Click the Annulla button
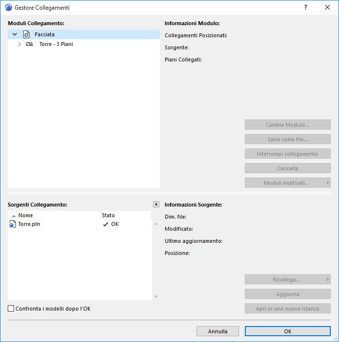 (217, 331)
